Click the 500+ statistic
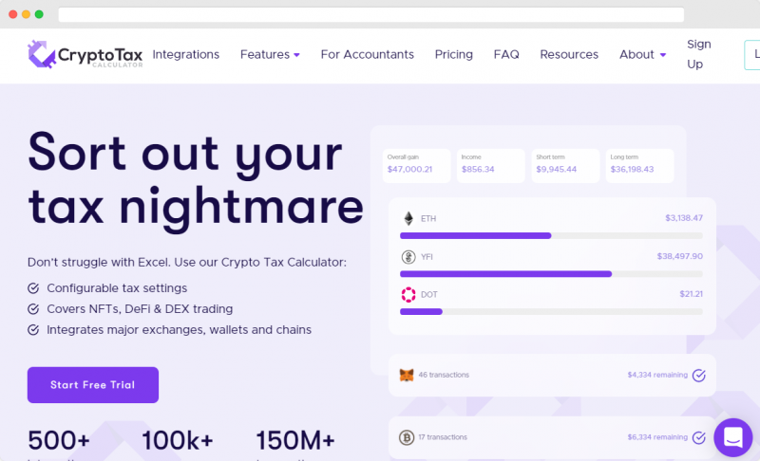The width and height of the screenshot is (760, 461). pos(59,441)
